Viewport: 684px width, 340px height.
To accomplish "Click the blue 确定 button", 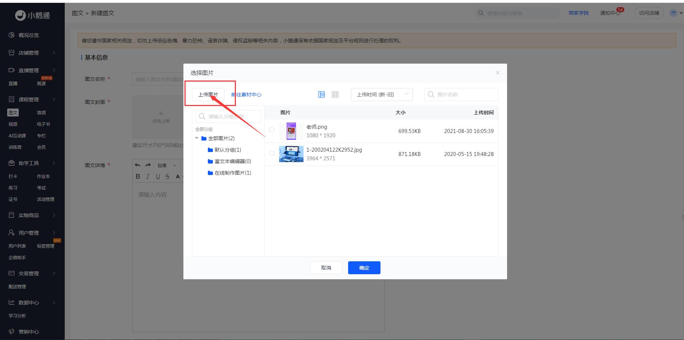I will tap(364, 268).
